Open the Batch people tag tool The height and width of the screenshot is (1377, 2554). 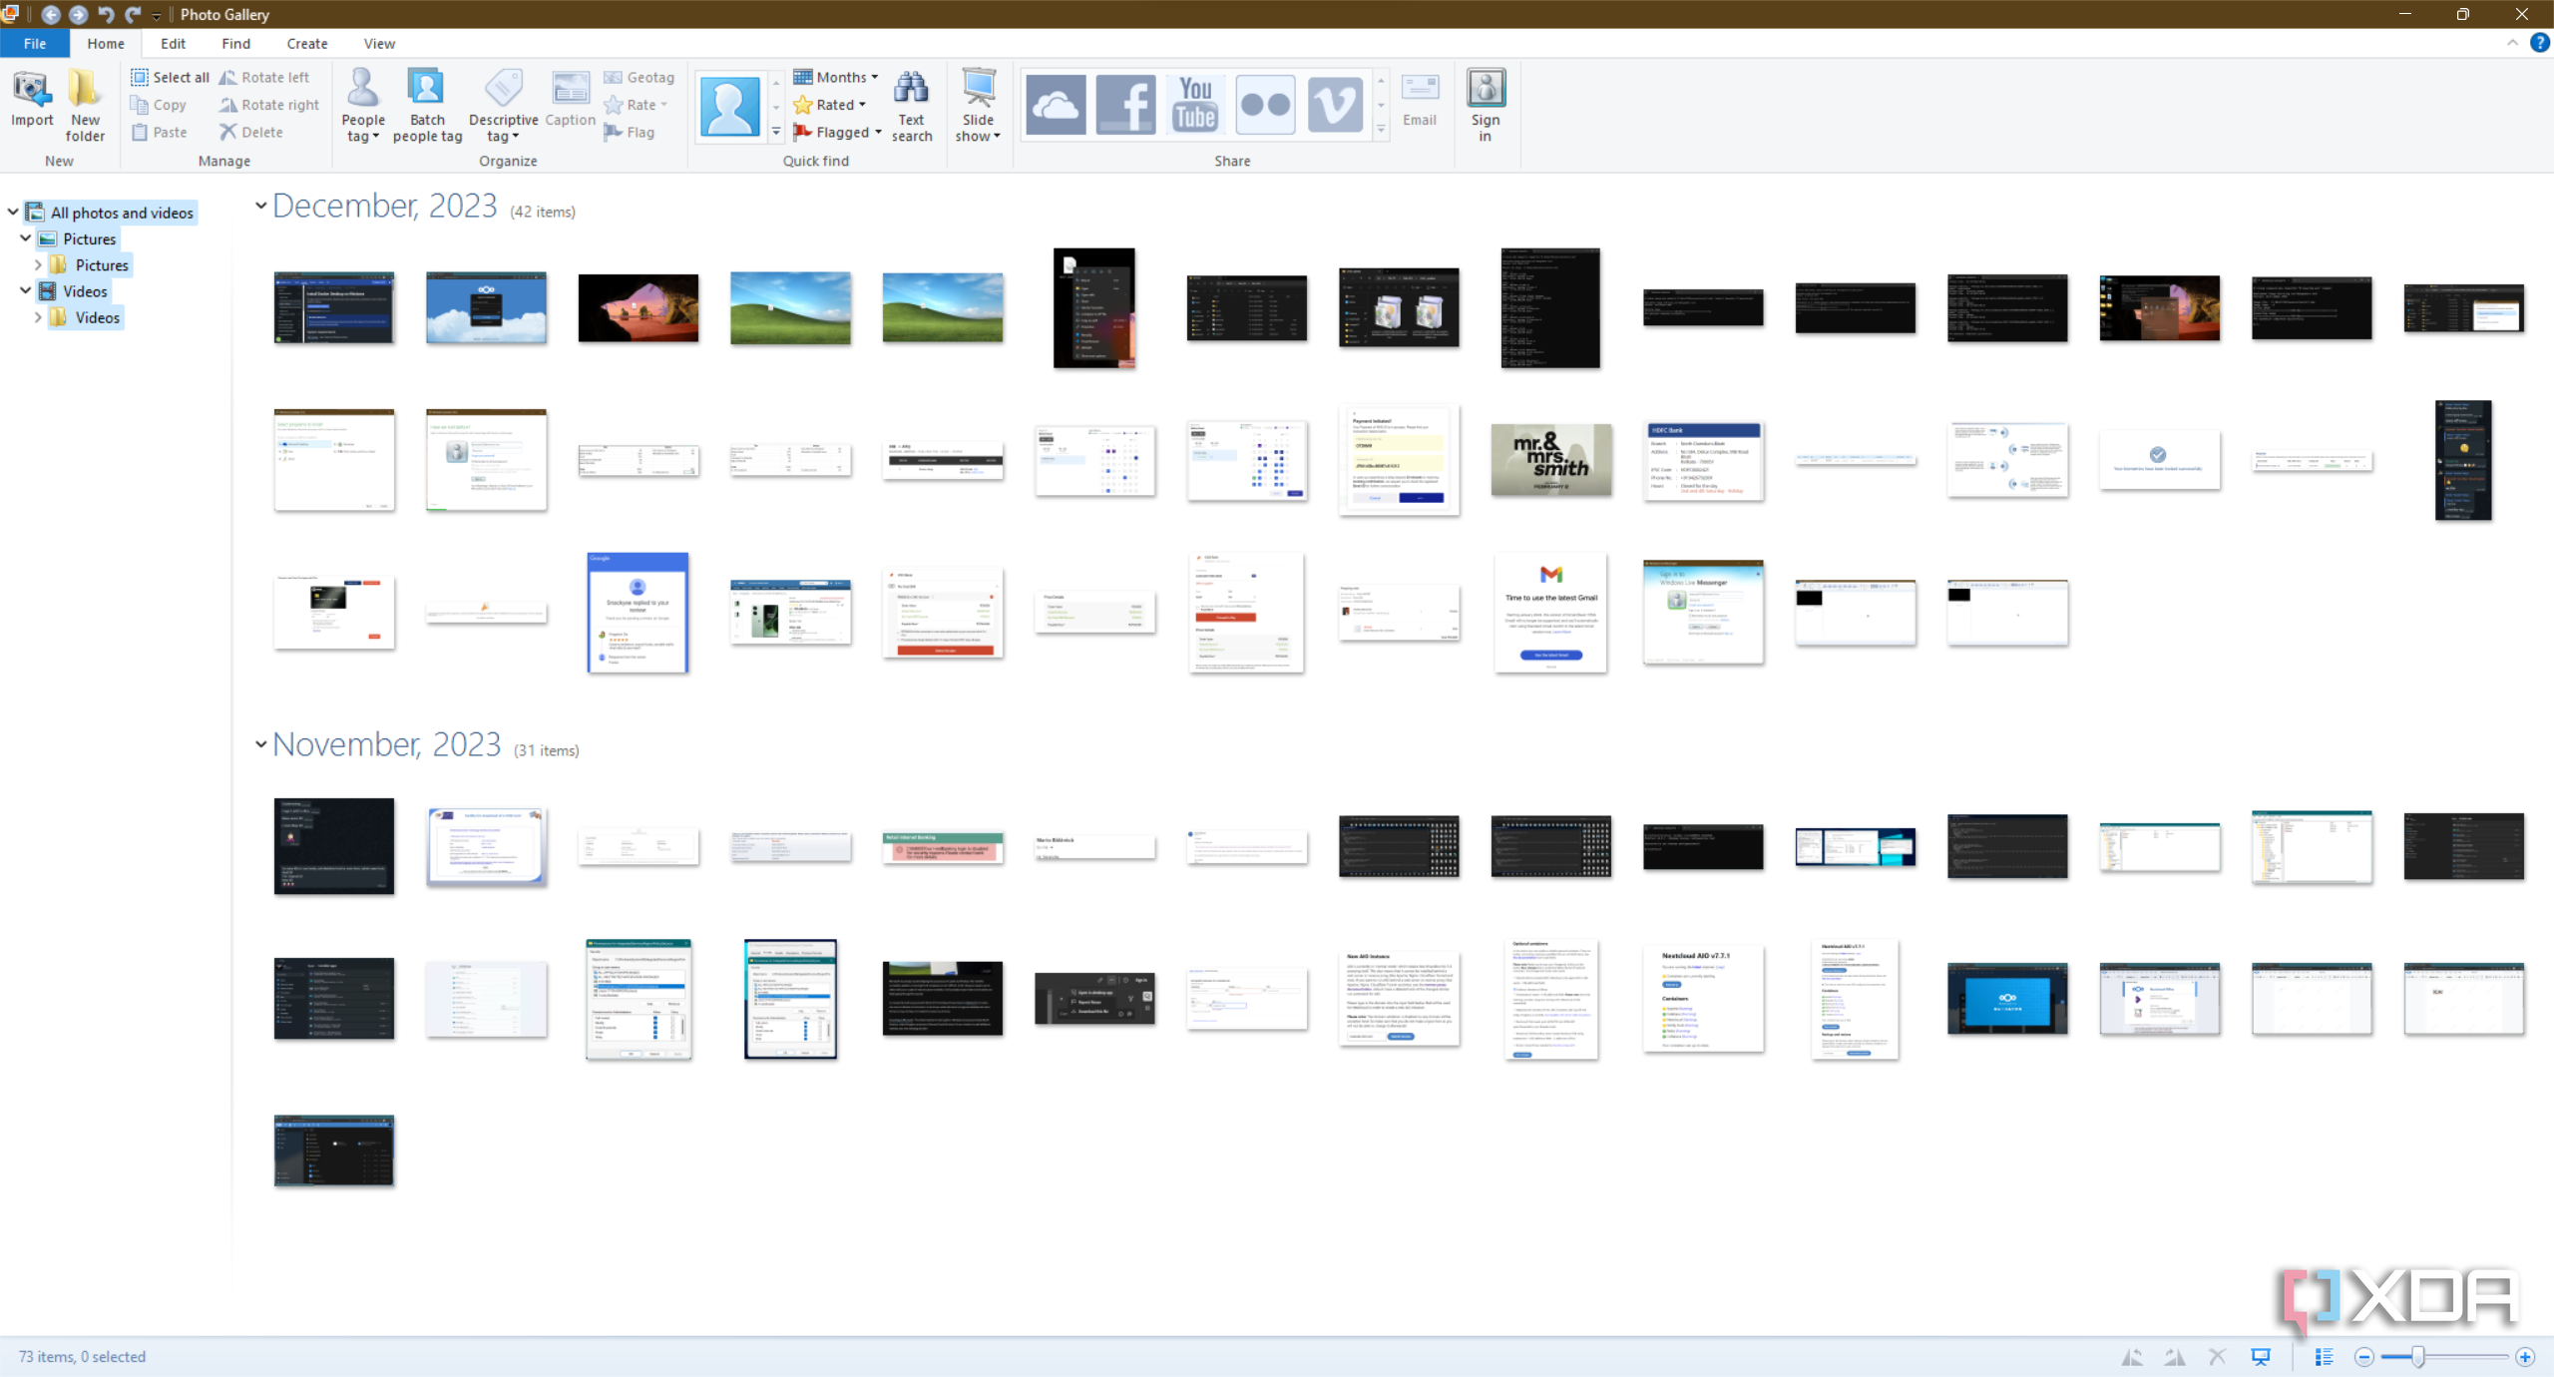point(427,106)
